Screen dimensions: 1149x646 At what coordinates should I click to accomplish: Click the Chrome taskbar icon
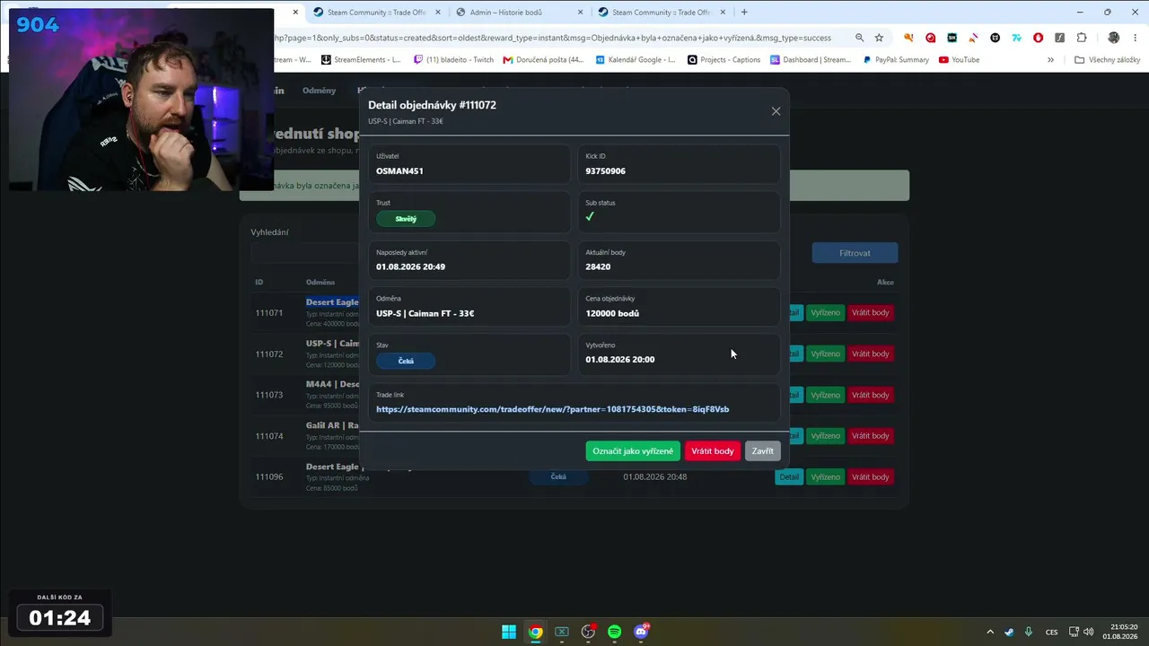pyautogui.click(x=535, y=632)
